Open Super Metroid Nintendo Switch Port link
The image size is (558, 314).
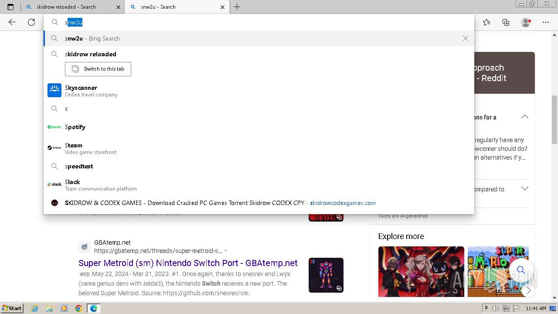[x=188, y=263]
